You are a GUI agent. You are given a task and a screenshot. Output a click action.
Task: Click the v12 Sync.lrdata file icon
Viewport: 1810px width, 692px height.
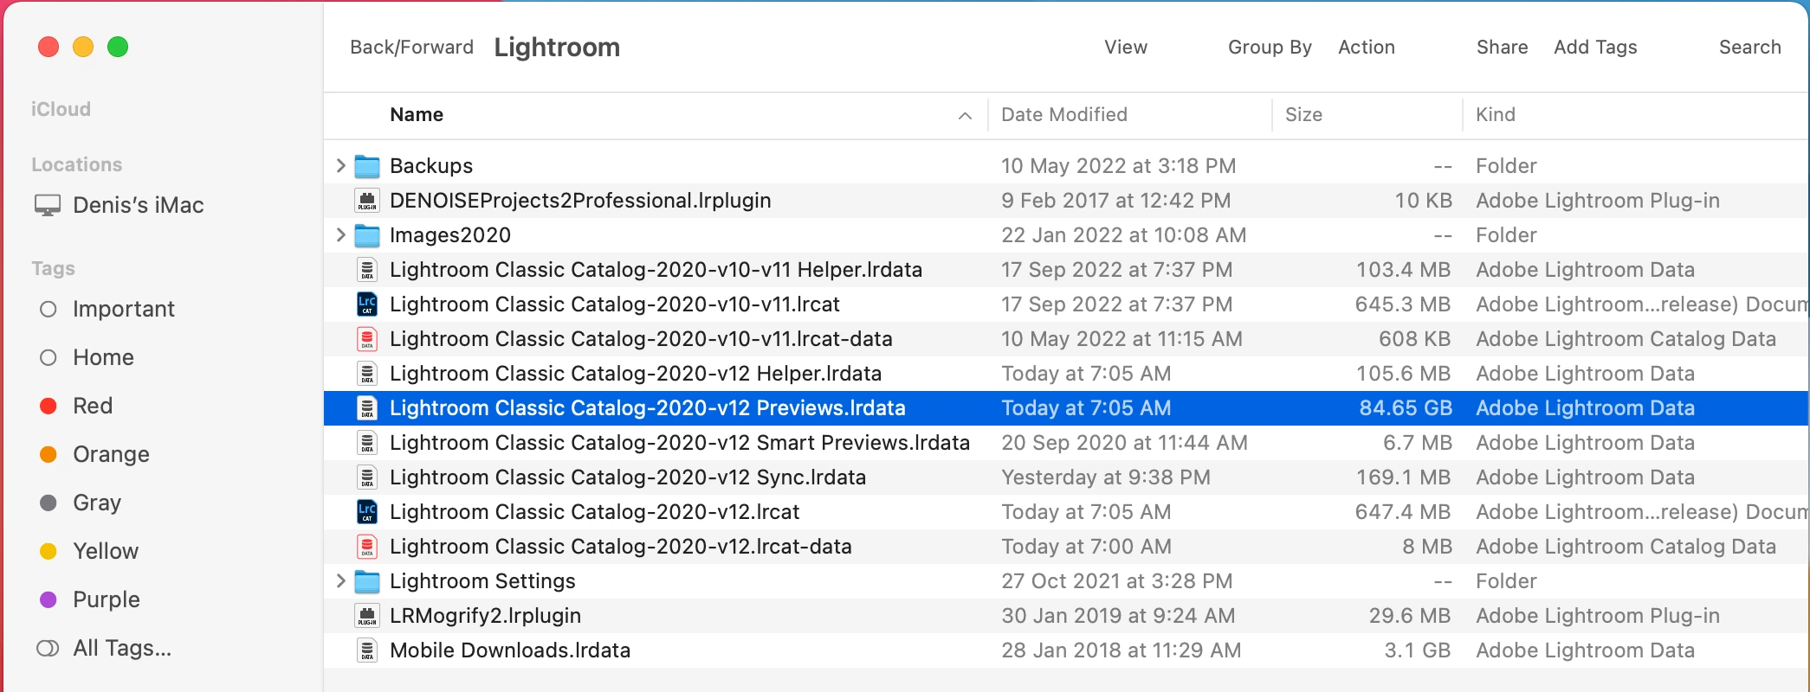coord(367,477)
